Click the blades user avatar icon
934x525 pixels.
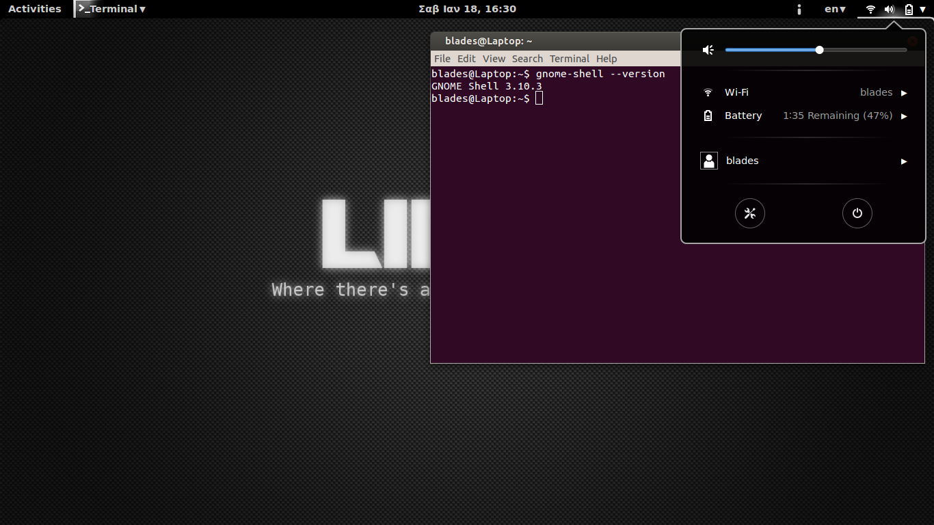tap(708, 160)
